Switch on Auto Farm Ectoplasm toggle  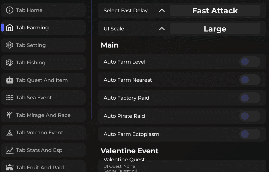click(x=249, y=134)
